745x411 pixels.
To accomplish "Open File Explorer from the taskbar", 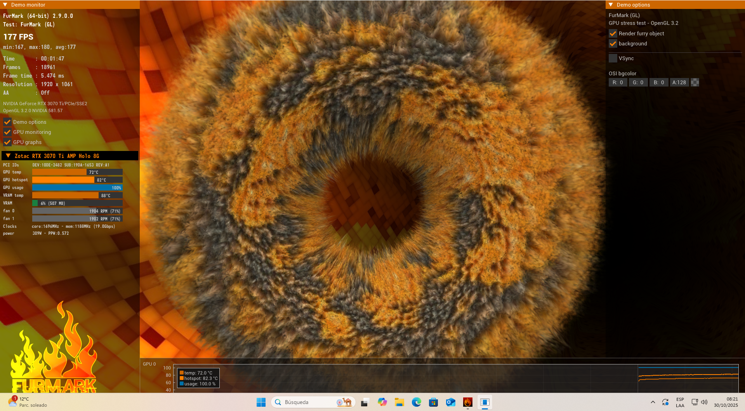I will pos(399,402).
